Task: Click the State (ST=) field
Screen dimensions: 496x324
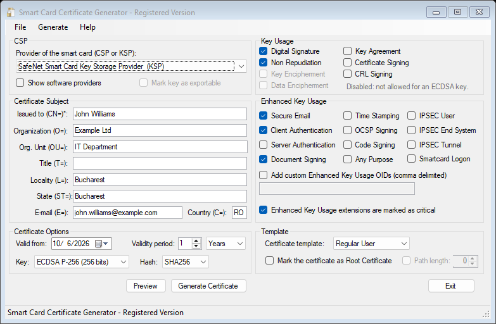Action: pos(160,196)
